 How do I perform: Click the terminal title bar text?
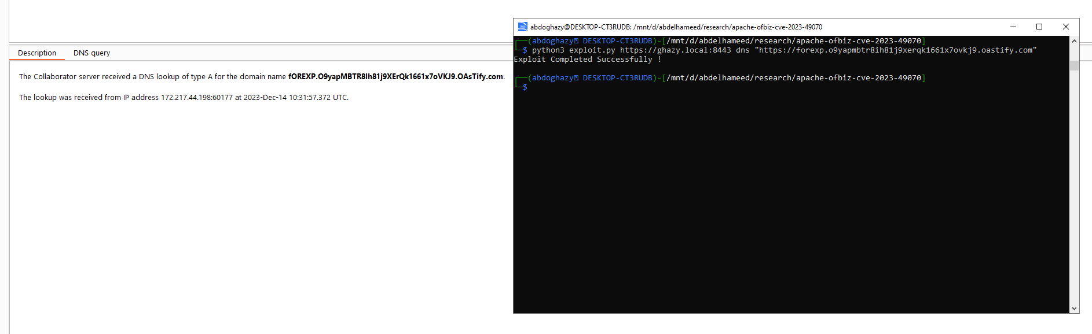[x=676, y=27]
